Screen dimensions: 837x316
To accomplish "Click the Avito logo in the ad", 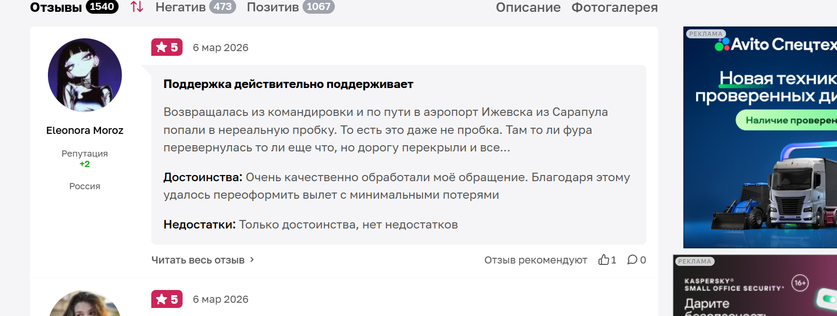I will pyautogui.click(x=722, y=44).
